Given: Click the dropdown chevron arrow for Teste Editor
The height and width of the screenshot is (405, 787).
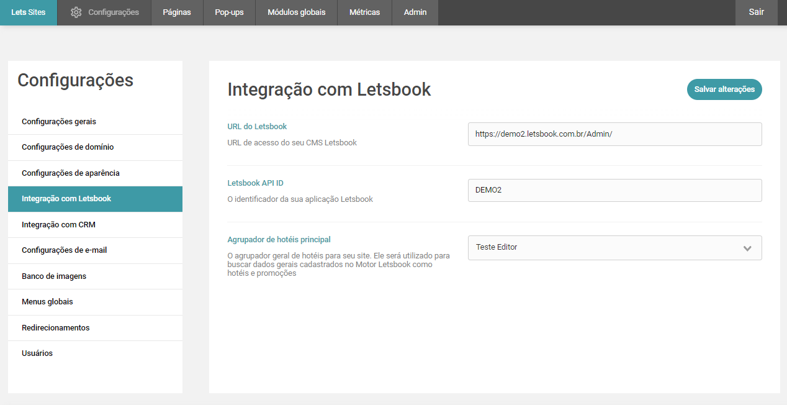Looking at the screenshot, I should [747, 248].
